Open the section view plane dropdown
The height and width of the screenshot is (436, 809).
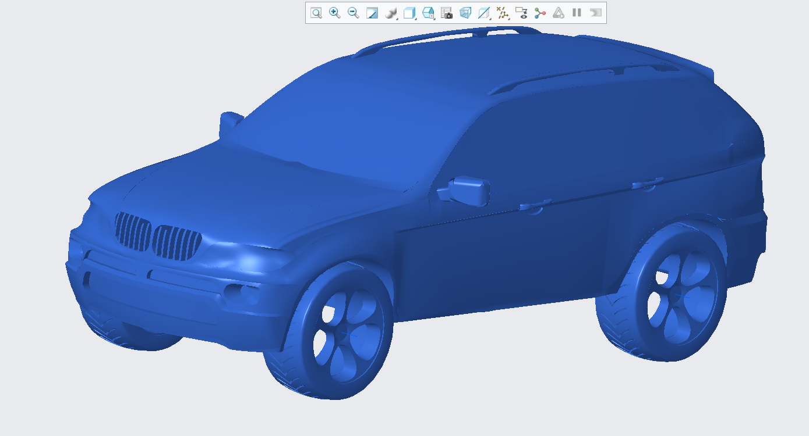[x=485, y=13]
